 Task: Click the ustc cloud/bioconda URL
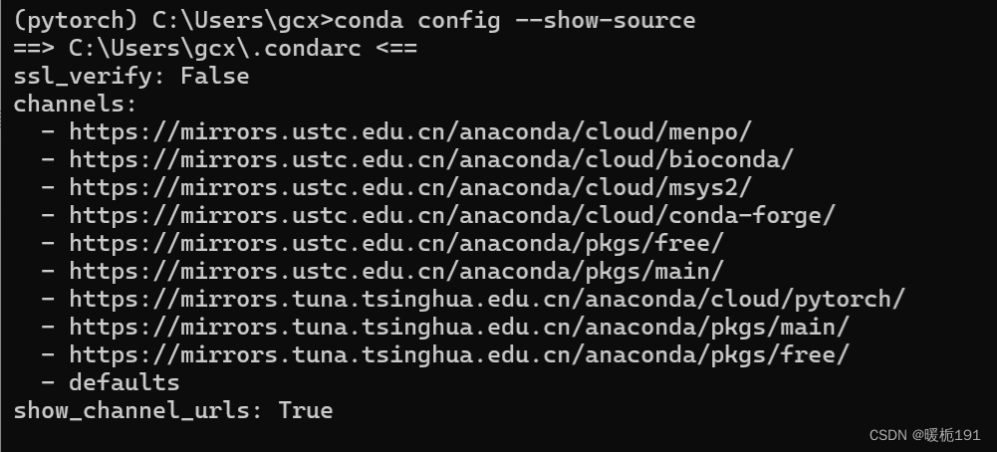[431, 159]
